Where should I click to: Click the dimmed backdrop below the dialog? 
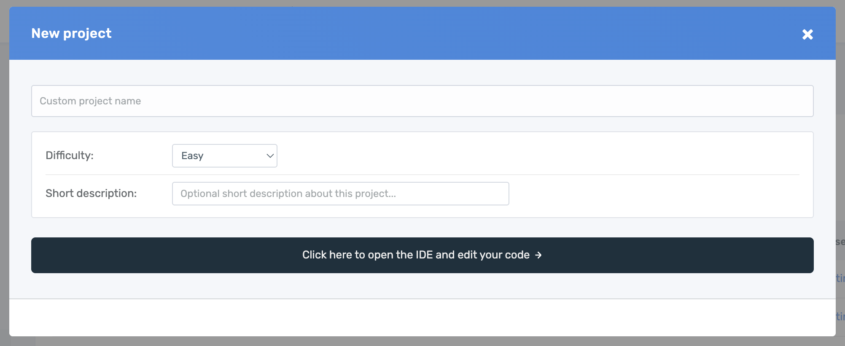tap(422, 341)
